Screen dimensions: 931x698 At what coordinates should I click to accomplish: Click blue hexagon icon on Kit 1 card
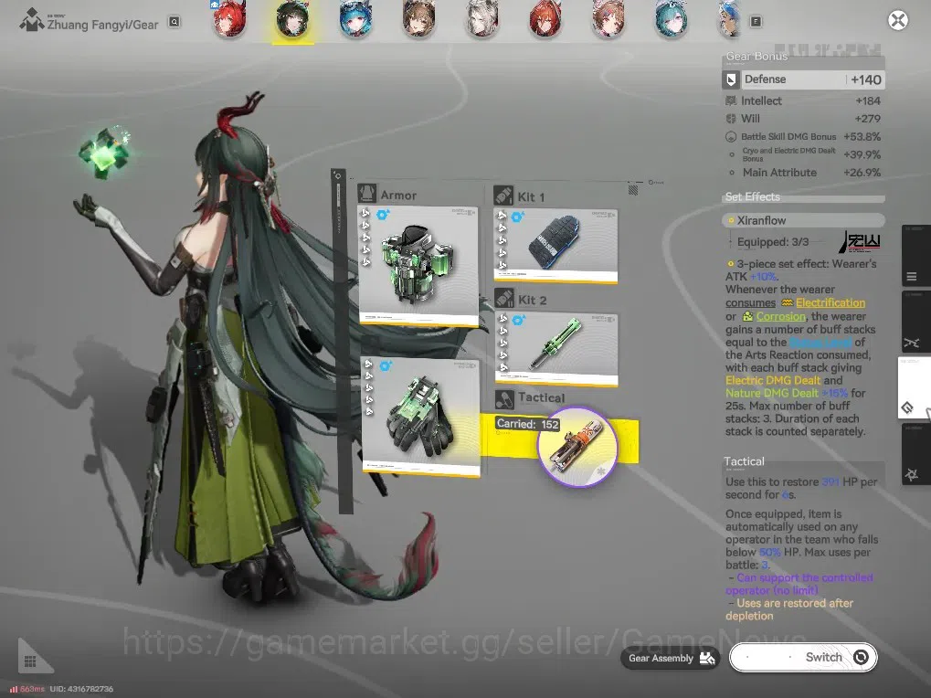pyautogui.click(x=517, y=217)
